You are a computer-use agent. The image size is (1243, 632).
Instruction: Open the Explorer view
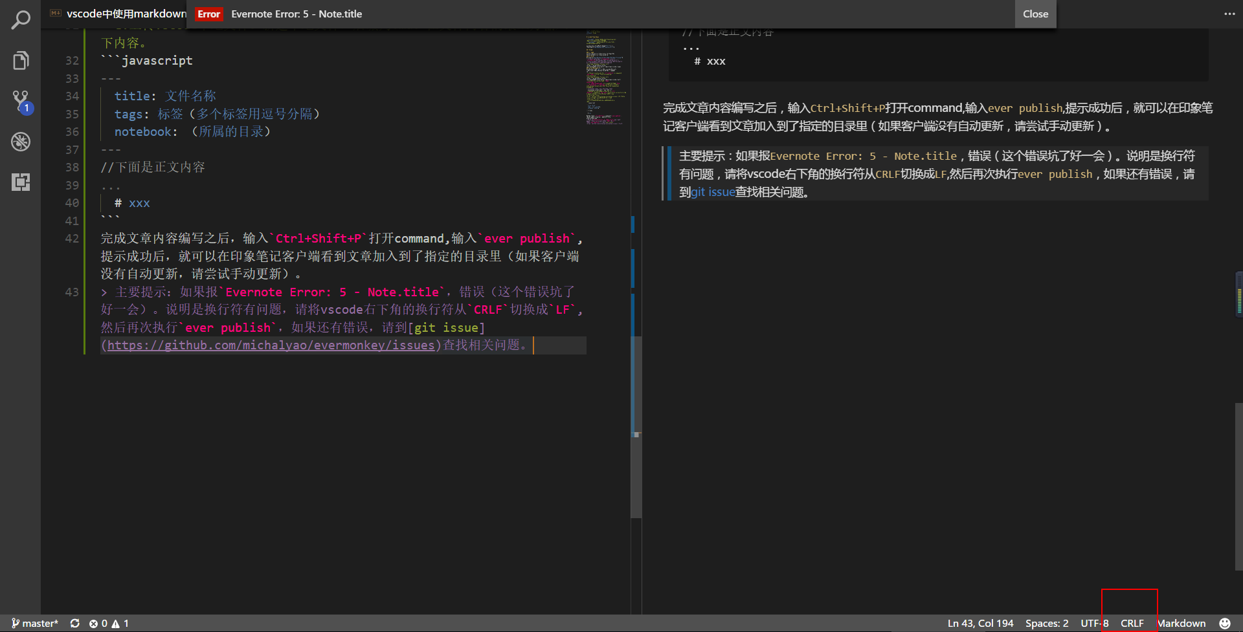pos(21,60)
